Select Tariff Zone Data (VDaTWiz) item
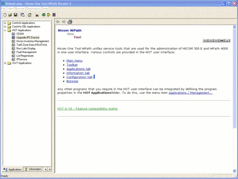 32,45
